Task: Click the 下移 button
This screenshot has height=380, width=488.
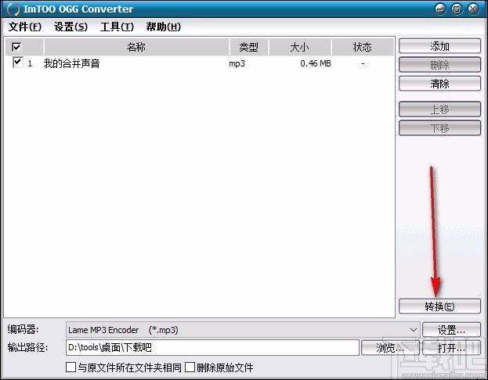Action: coord(439,128)
